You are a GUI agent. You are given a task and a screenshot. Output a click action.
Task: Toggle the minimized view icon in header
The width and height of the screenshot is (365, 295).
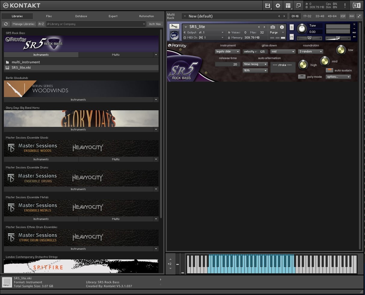[298, 5]
